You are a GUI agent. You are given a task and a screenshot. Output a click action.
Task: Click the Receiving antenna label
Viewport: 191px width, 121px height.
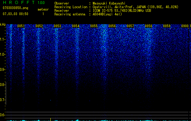70,14
